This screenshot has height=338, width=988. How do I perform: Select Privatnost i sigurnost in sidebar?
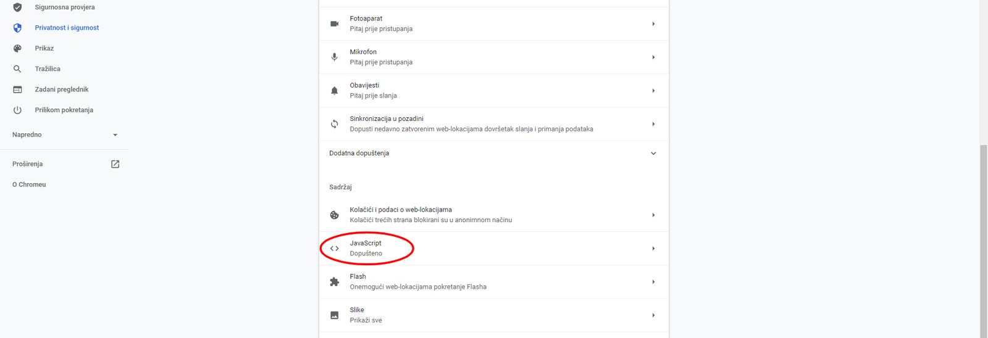pos(67,28)
